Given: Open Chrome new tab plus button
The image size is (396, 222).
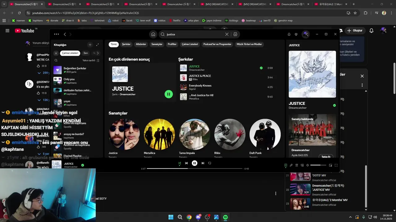Looking at the screenshot, I should (x=354, y=4).
